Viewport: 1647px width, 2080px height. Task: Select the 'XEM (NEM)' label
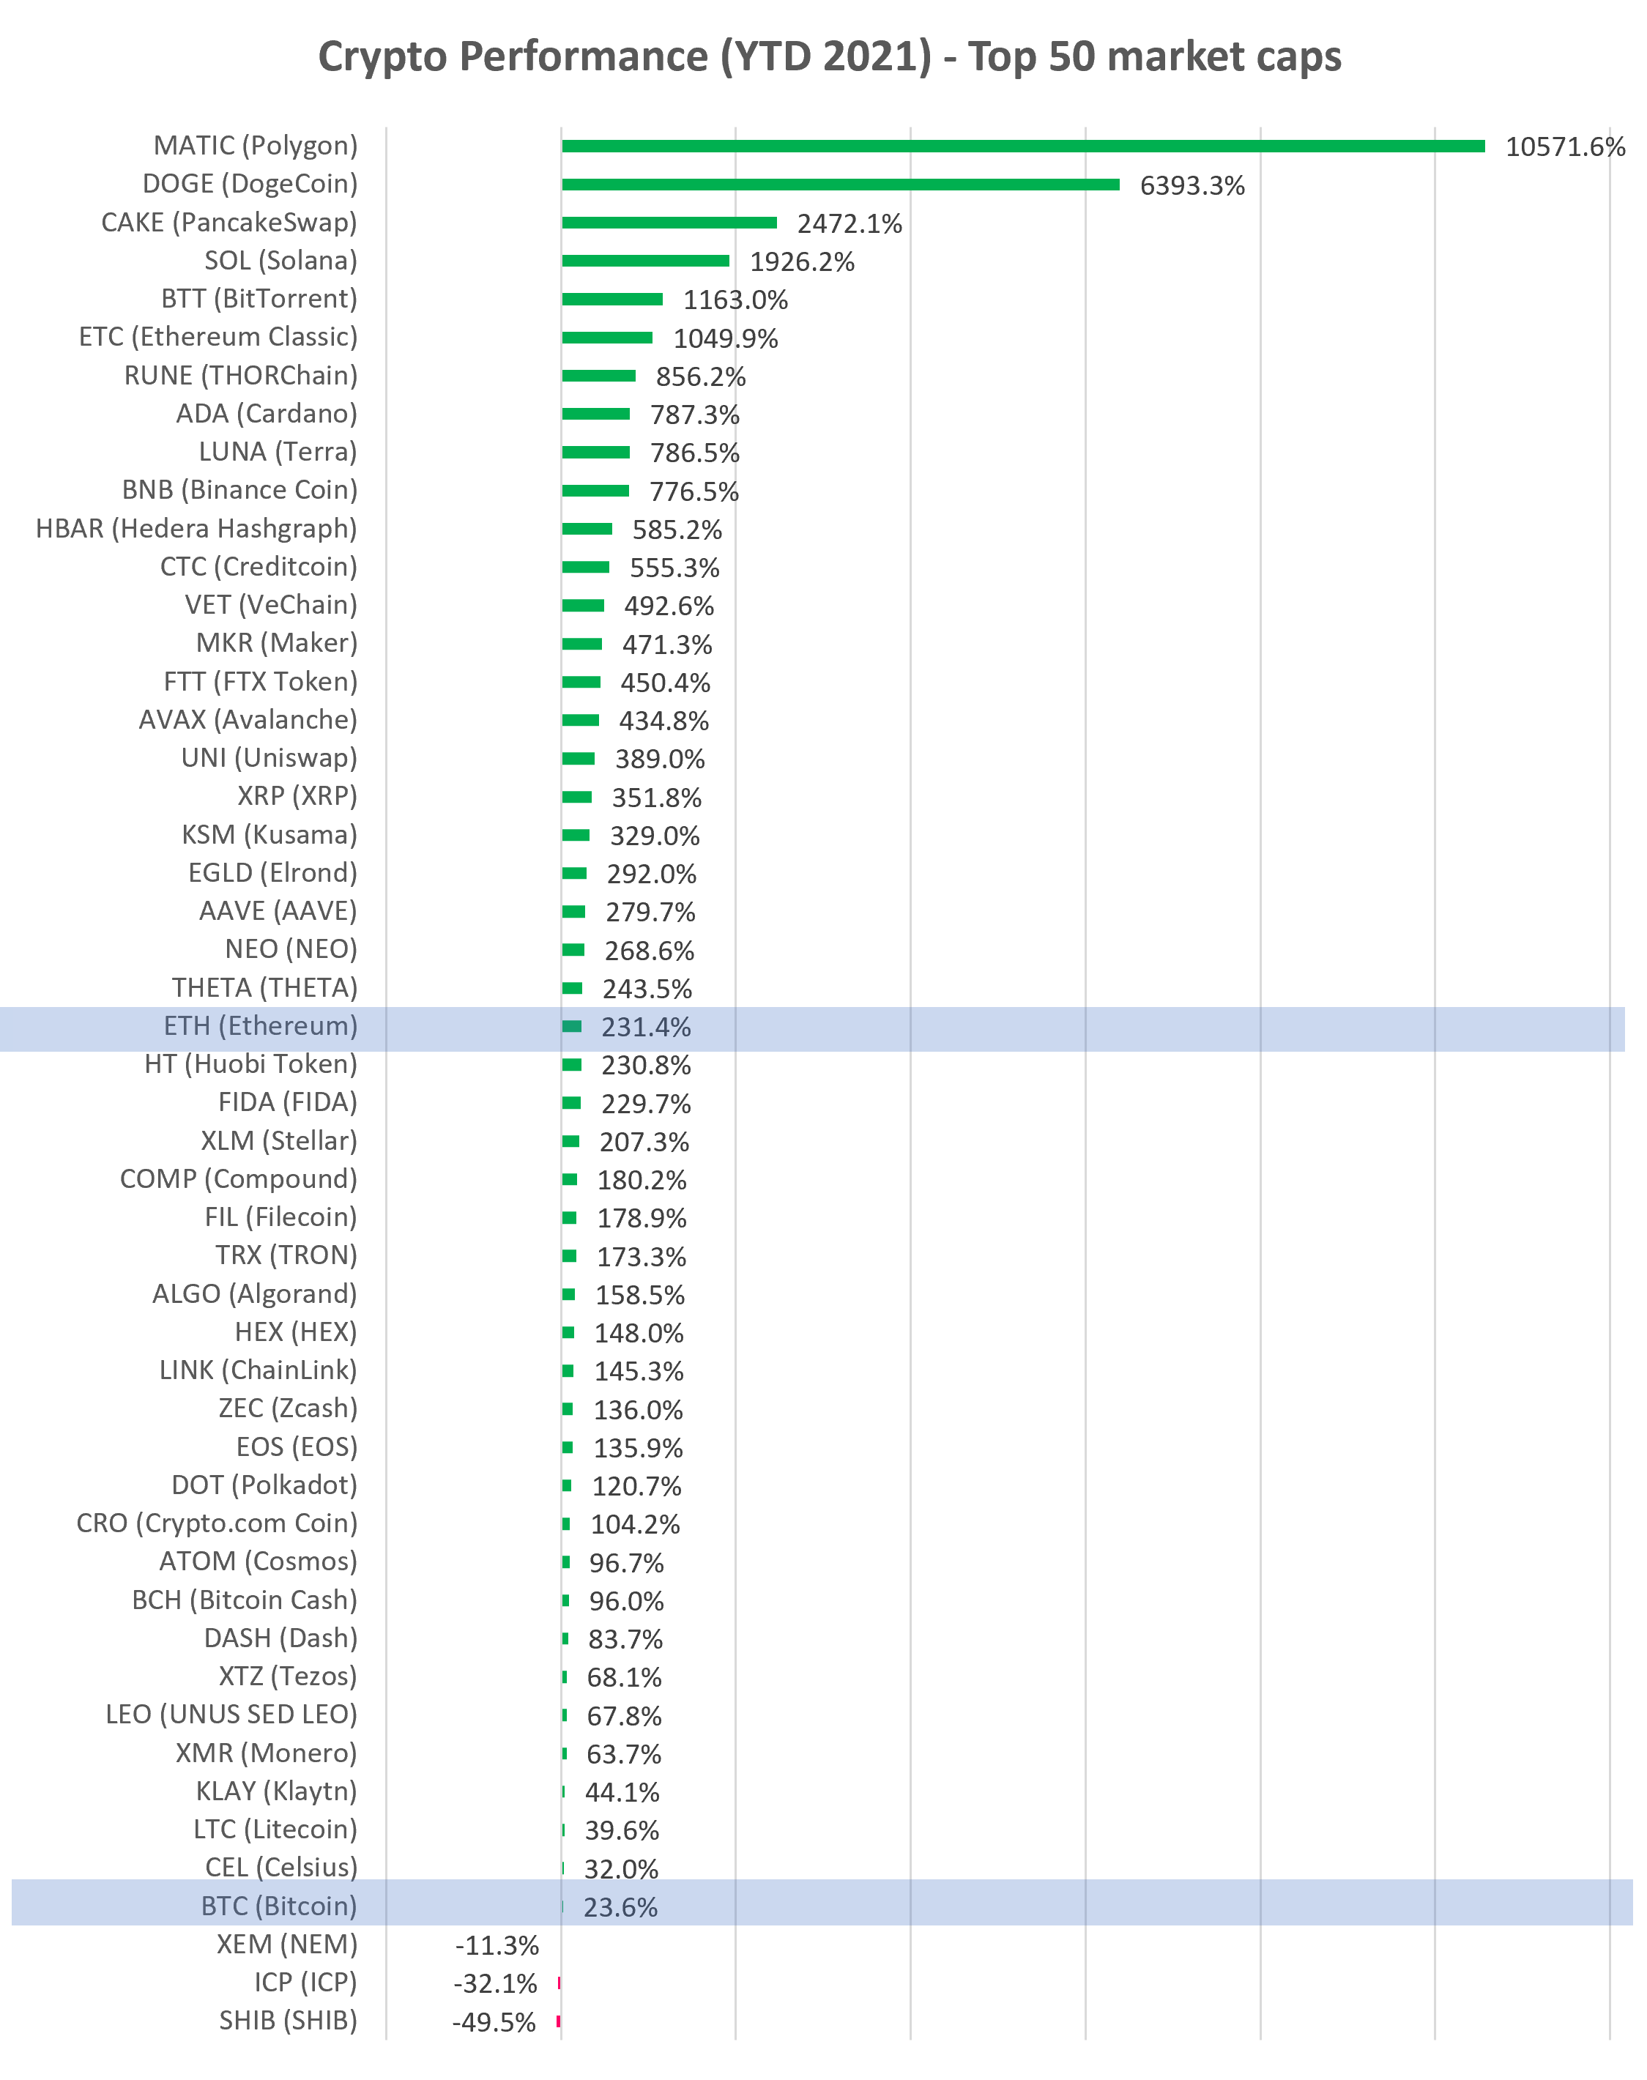click(x=286, y=1943)
